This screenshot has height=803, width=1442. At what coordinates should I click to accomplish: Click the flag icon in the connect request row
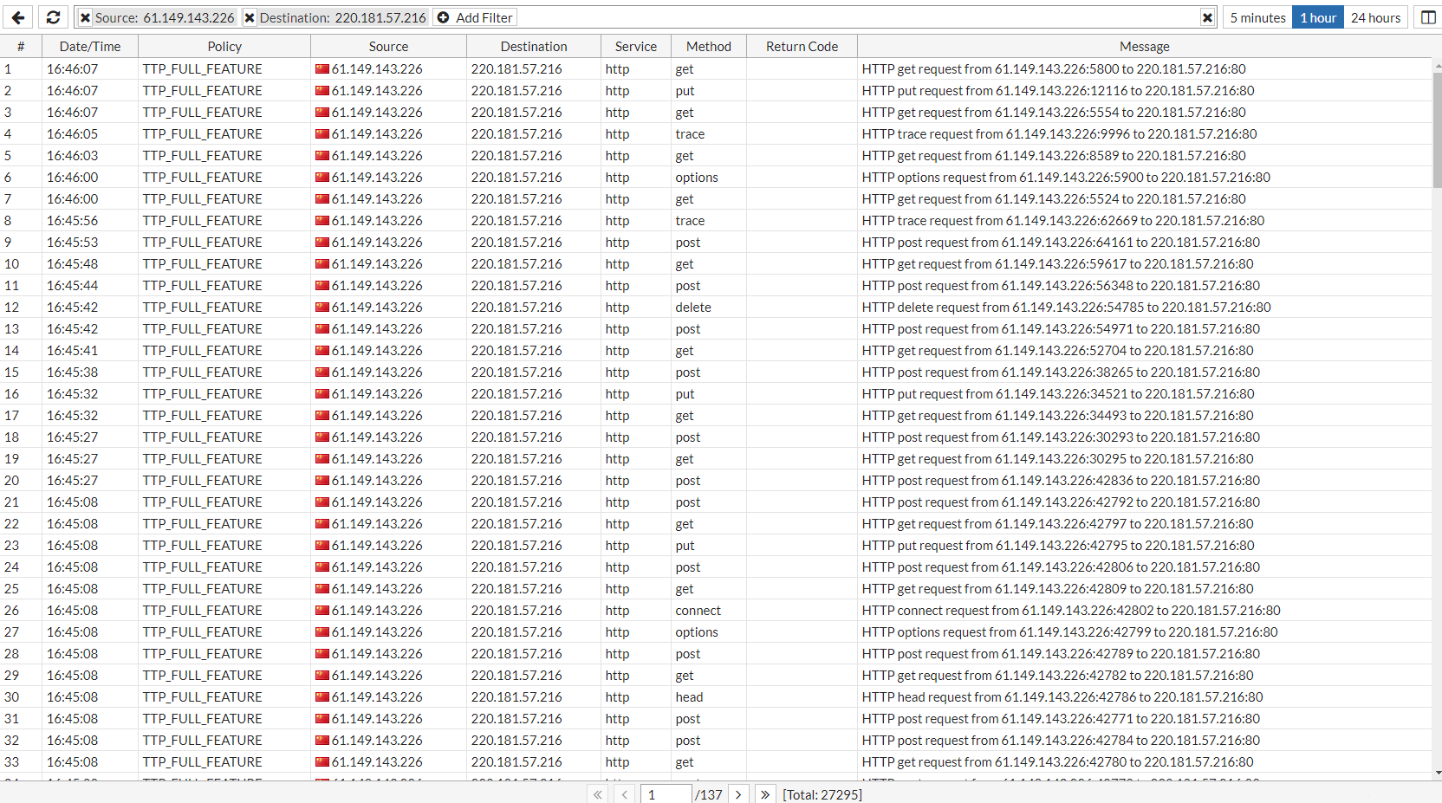coord(322,611)
